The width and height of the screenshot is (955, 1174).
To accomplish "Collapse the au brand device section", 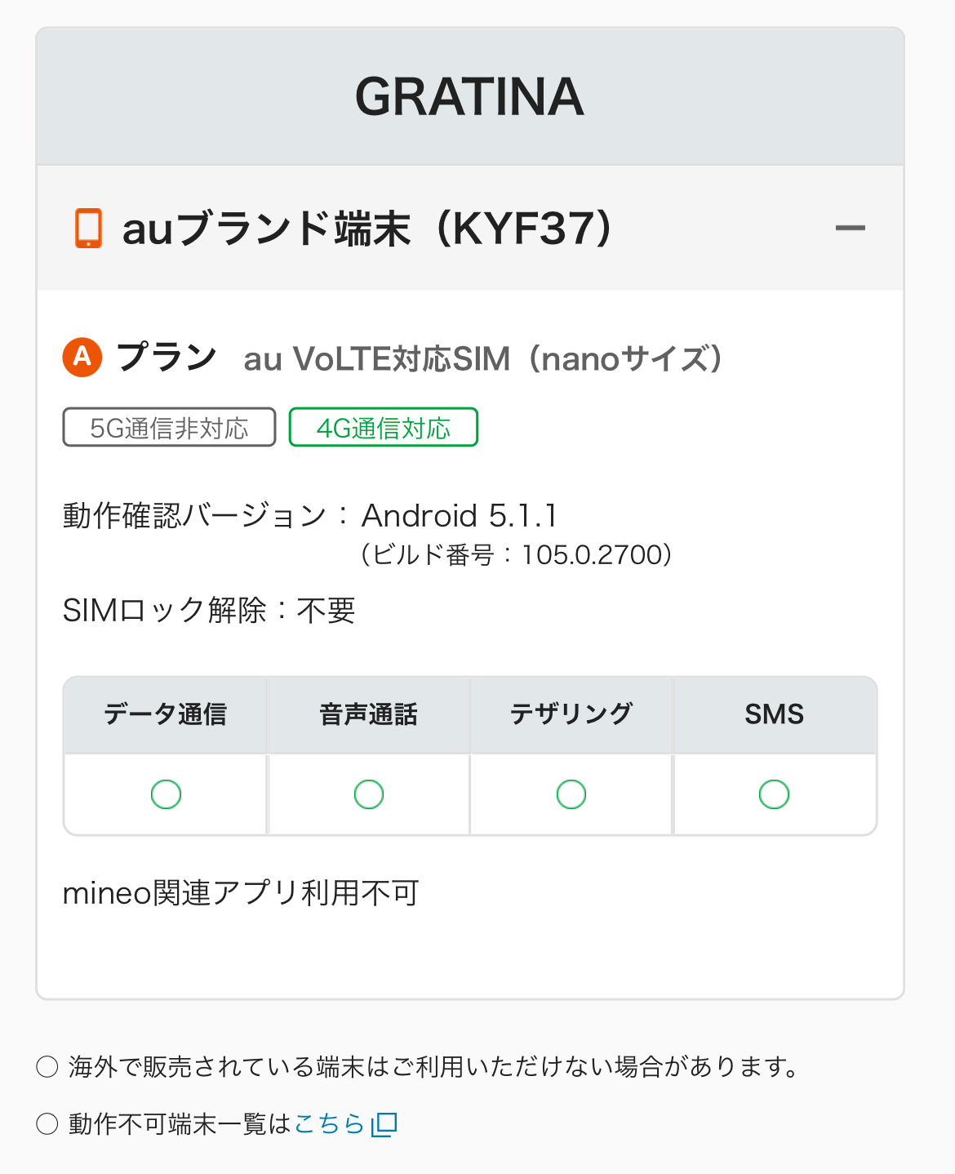I will (x=850, y=228).
